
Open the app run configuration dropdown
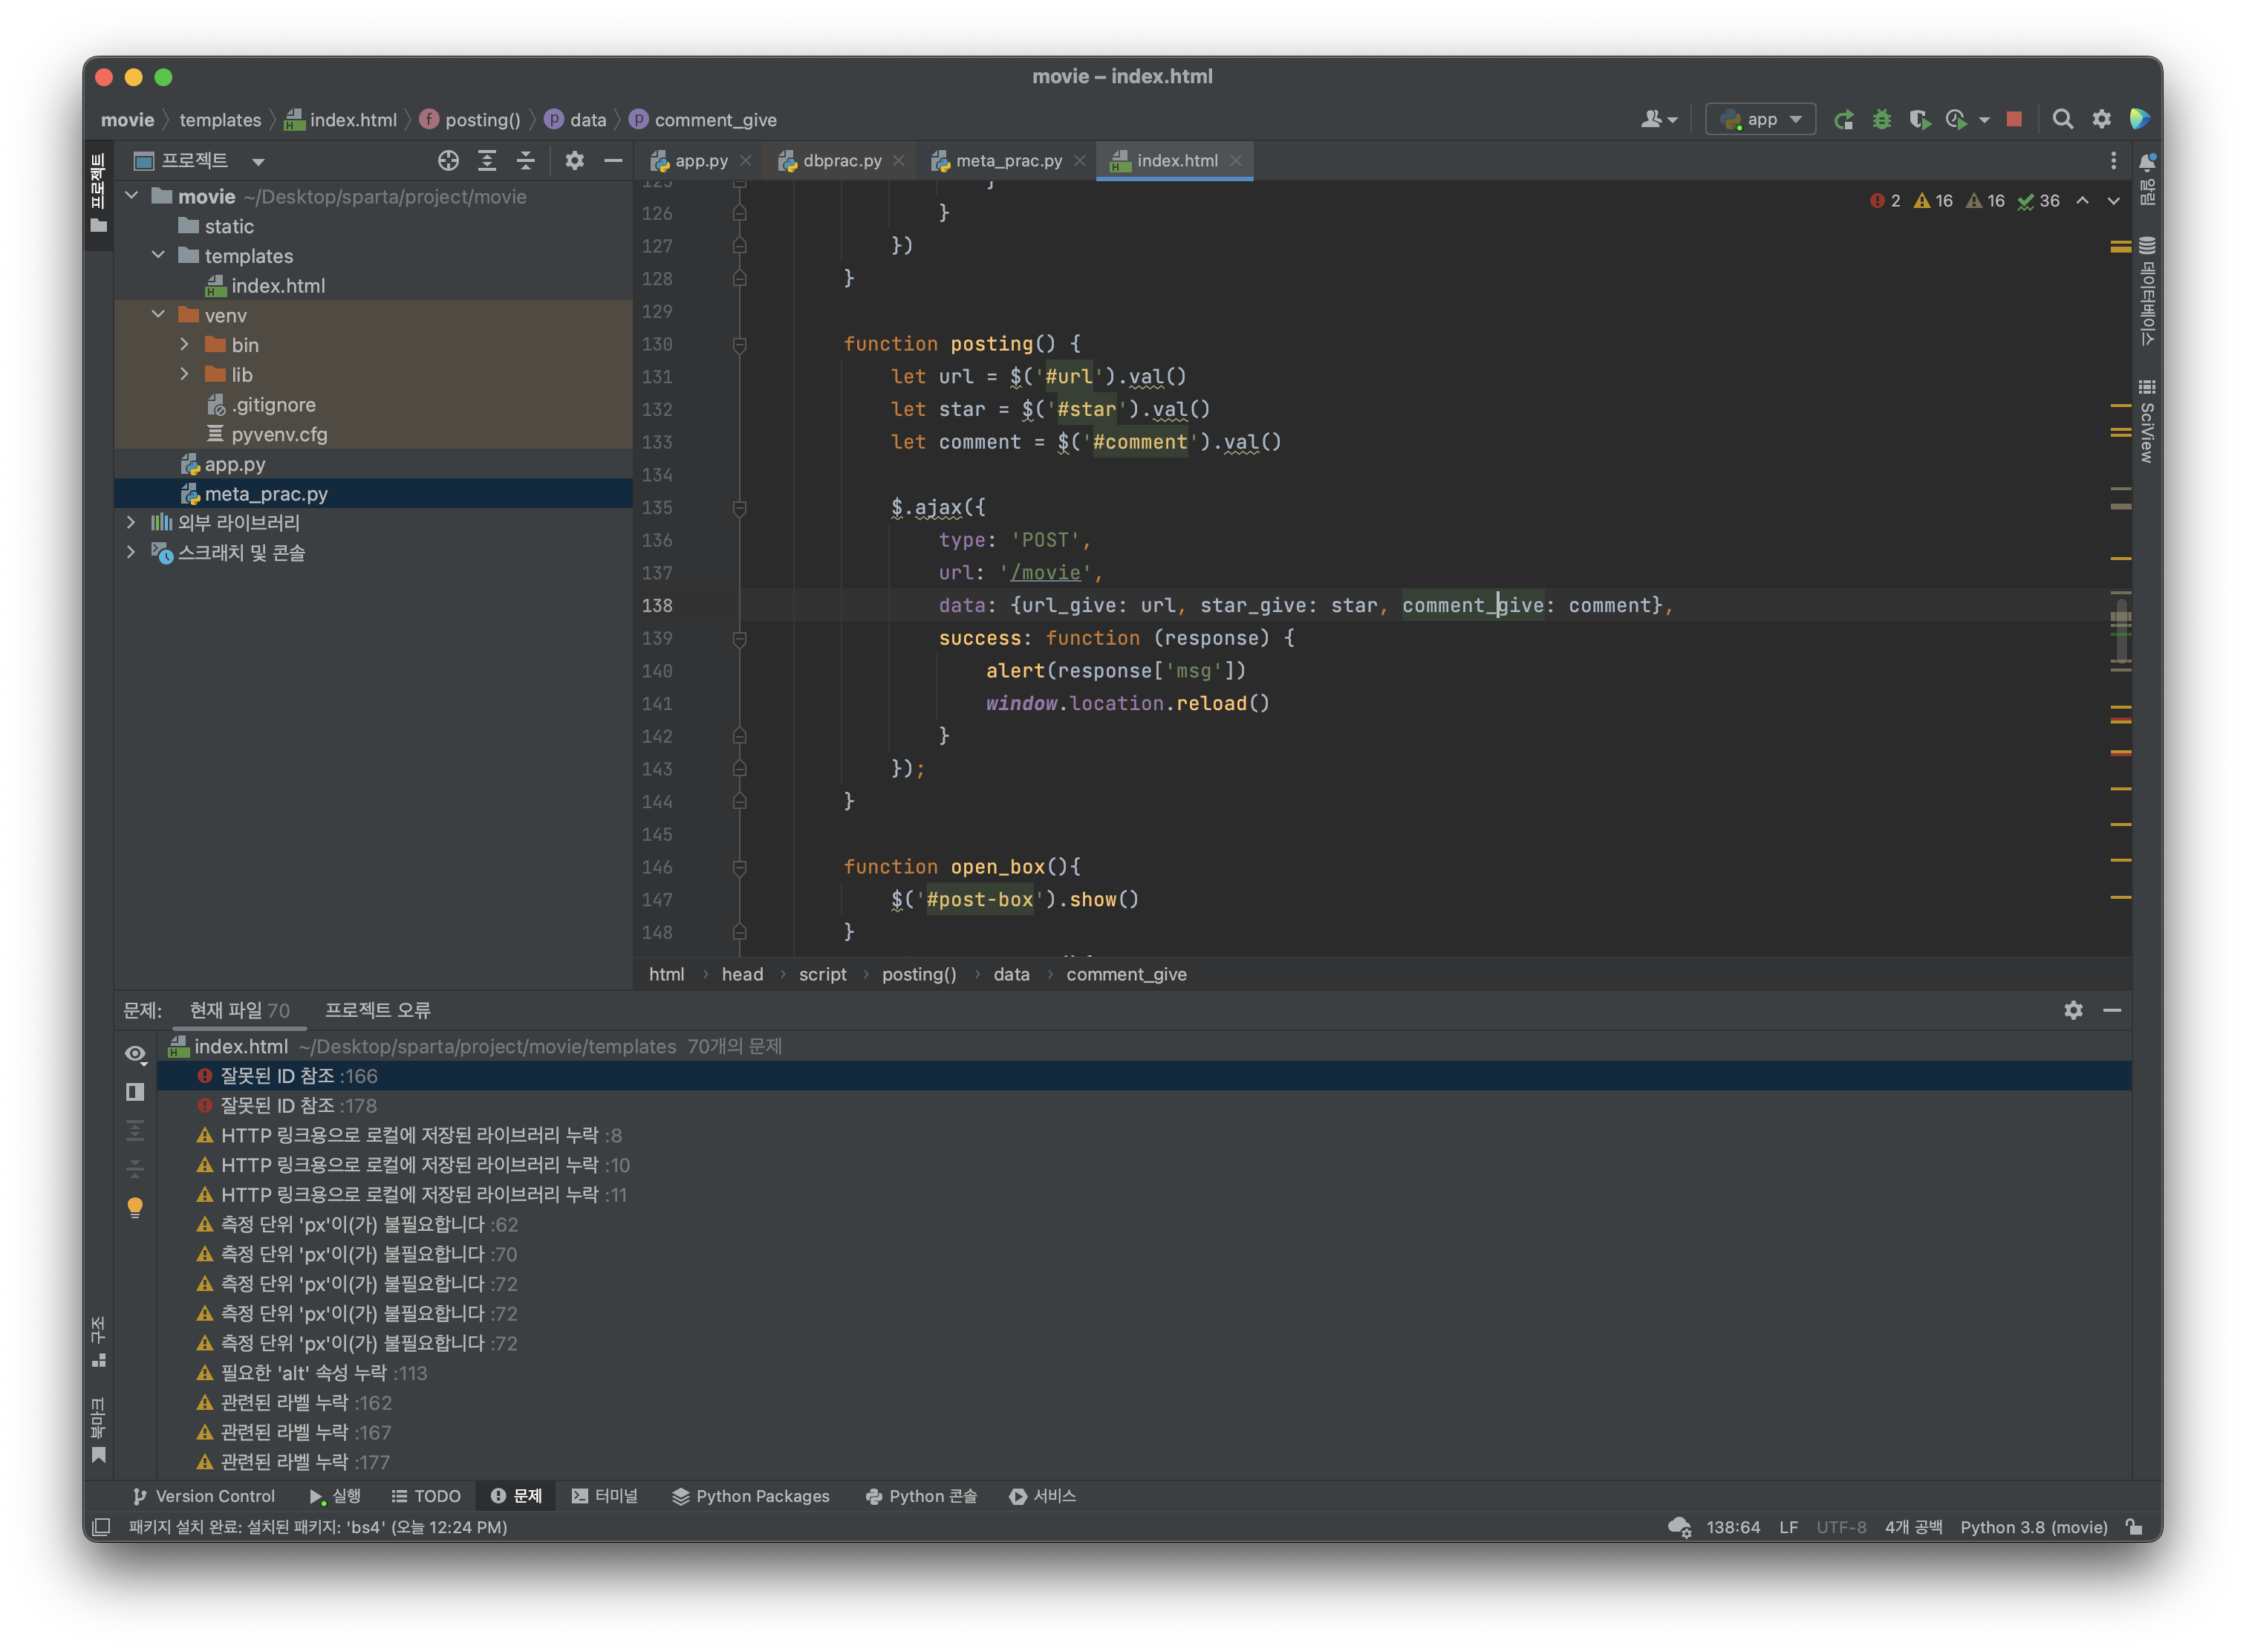[1760, 120]
